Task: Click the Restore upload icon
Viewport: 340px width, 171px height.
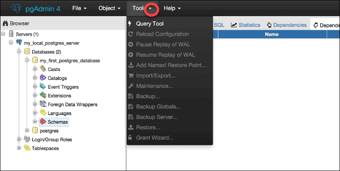Action: (x=131, y=127)
